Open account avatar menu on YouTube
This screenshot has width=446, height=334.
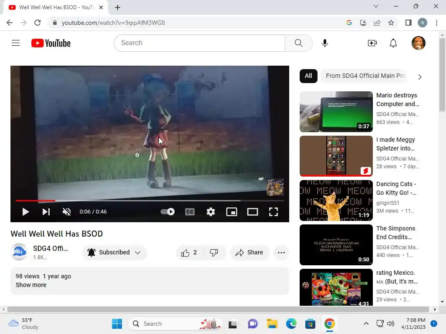(x=418, y=43)
